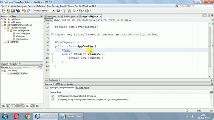Viewport: 214px width, 120px height.
Task: Click the globe browser icon in toolbar
Action: tap(58, 11)
